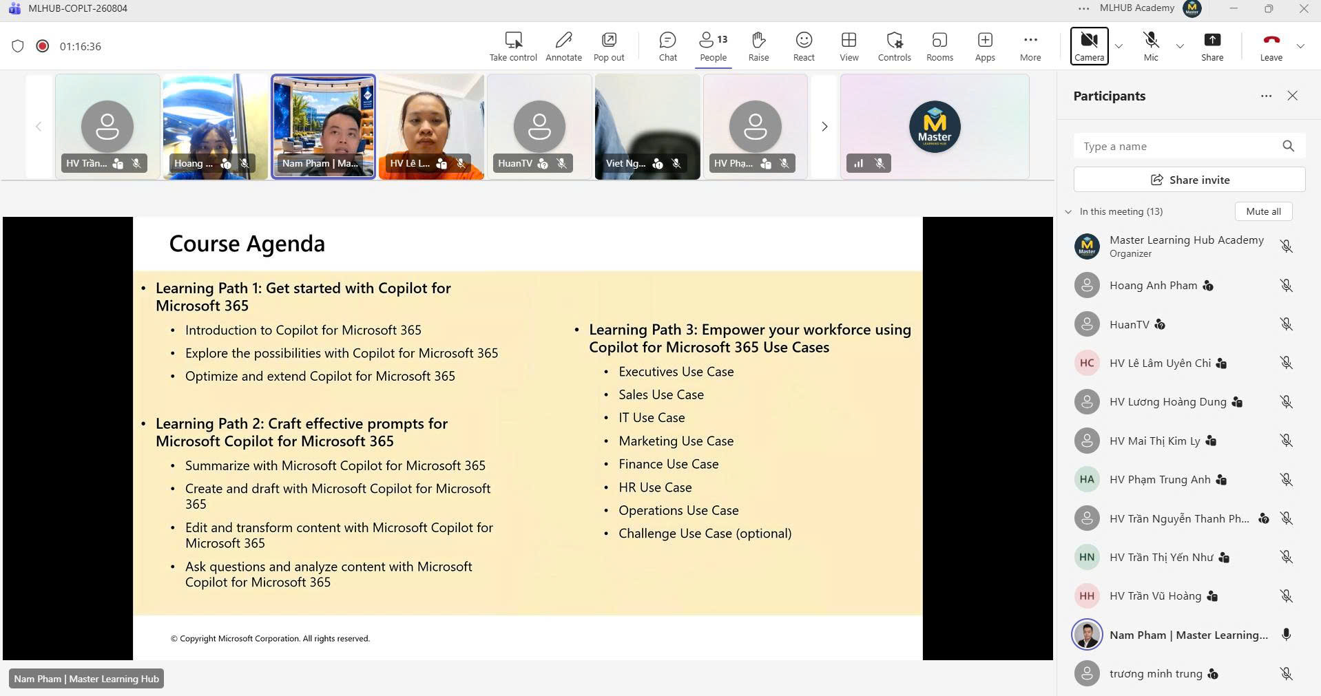Open the title bar ellipsis menu
Viewport: 1321px width, 696px height.
(1083, 8)
